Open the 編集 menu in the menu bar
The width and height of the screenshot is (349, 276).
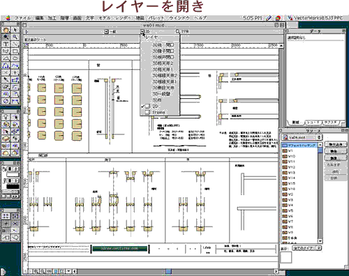click(x=40, y=18)
